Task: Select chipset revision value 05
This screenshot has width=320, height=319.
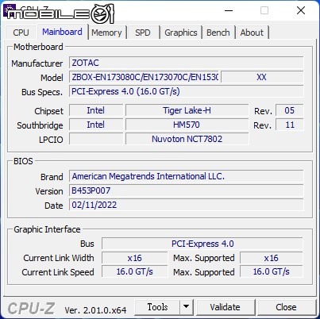Action: point(290,110)
